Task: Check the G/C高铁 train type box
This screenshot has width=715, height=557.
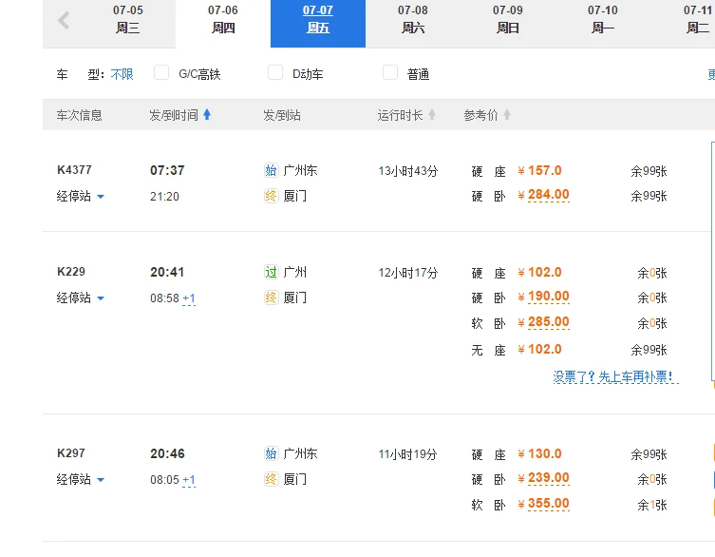Action: (x=161, y=72)
